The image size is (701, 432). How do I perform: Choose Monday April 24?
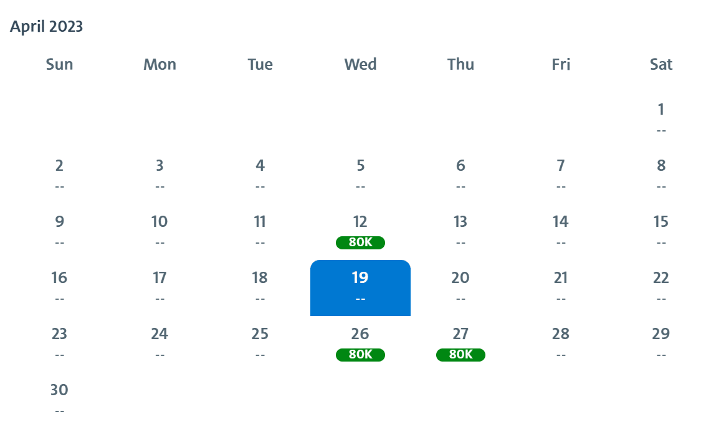click(160, 343)
